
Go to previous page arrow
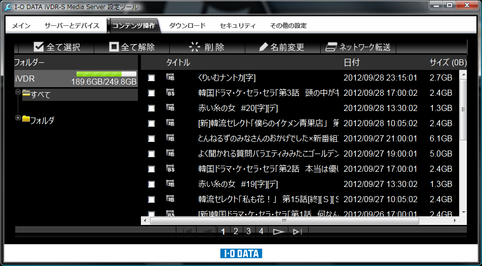click(206, 232)
